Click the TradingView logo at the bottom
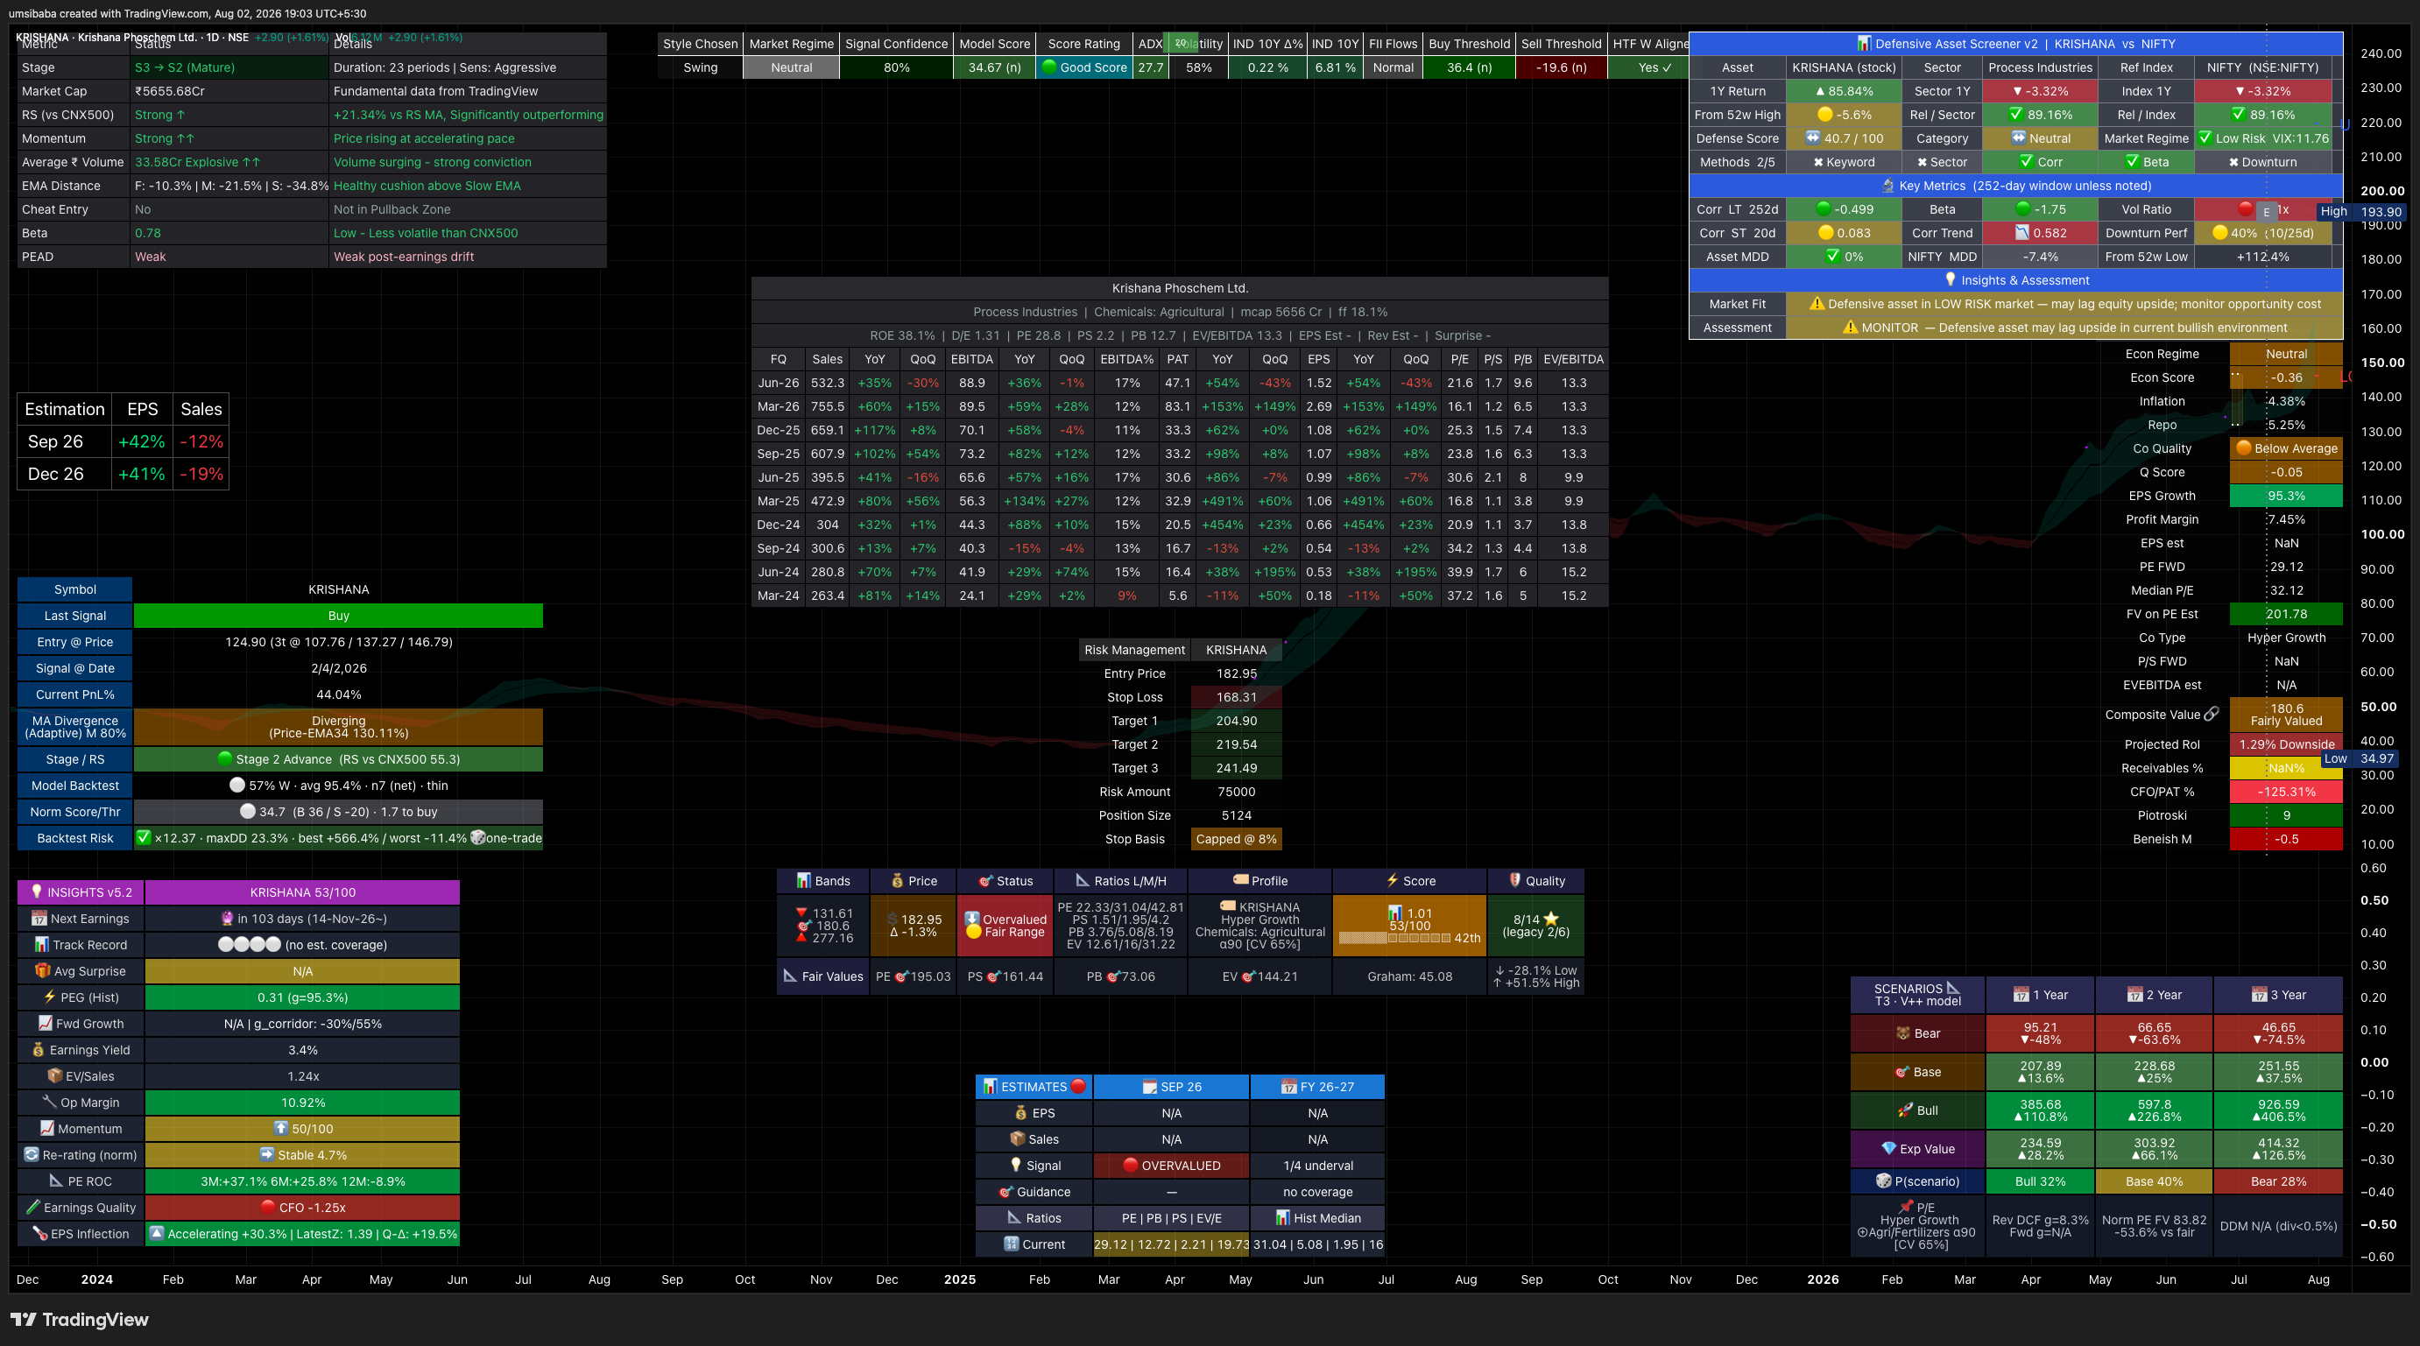This screenshot has width=2420, height=1346. click(x=79, y=1320)
